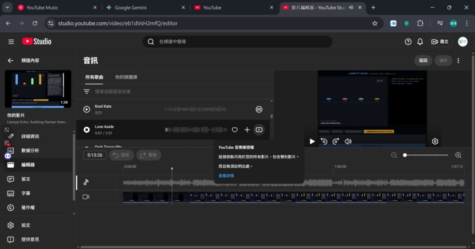Click the timeline playhead marker
Screen dimensions: 475x249
(x=172, y=168)
